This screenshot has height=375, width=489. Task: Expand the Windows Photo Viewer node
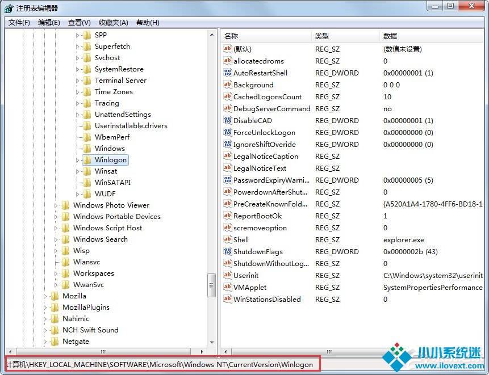tap(56, 205)
